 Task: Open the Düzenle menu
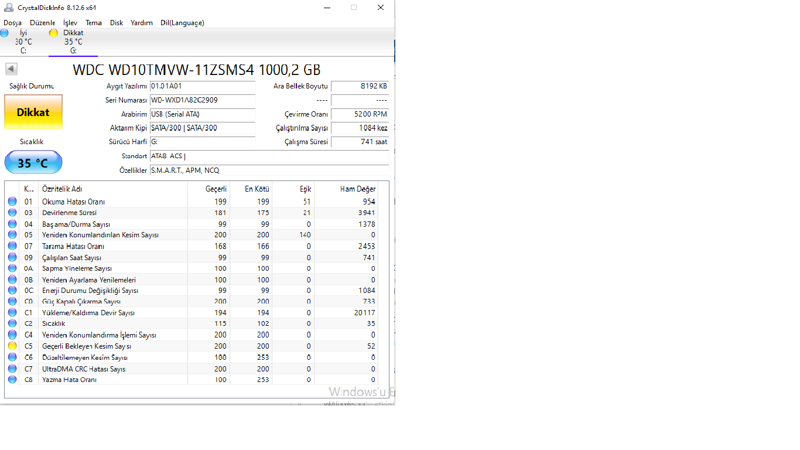click(43, 23)
